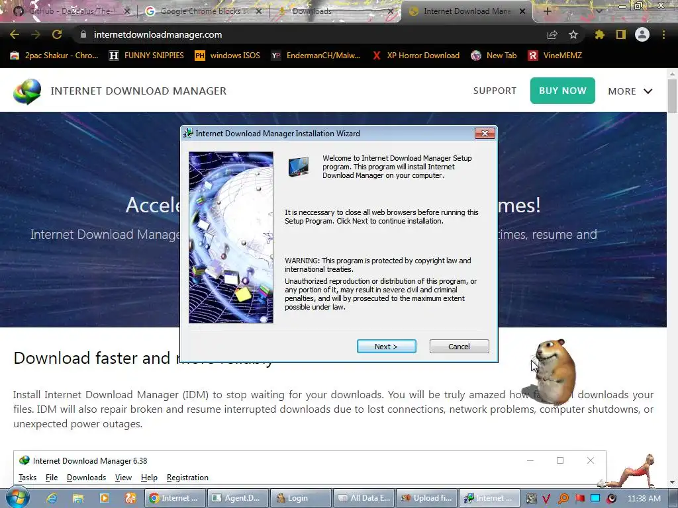Open the Windows Start orb

(17, 498)
